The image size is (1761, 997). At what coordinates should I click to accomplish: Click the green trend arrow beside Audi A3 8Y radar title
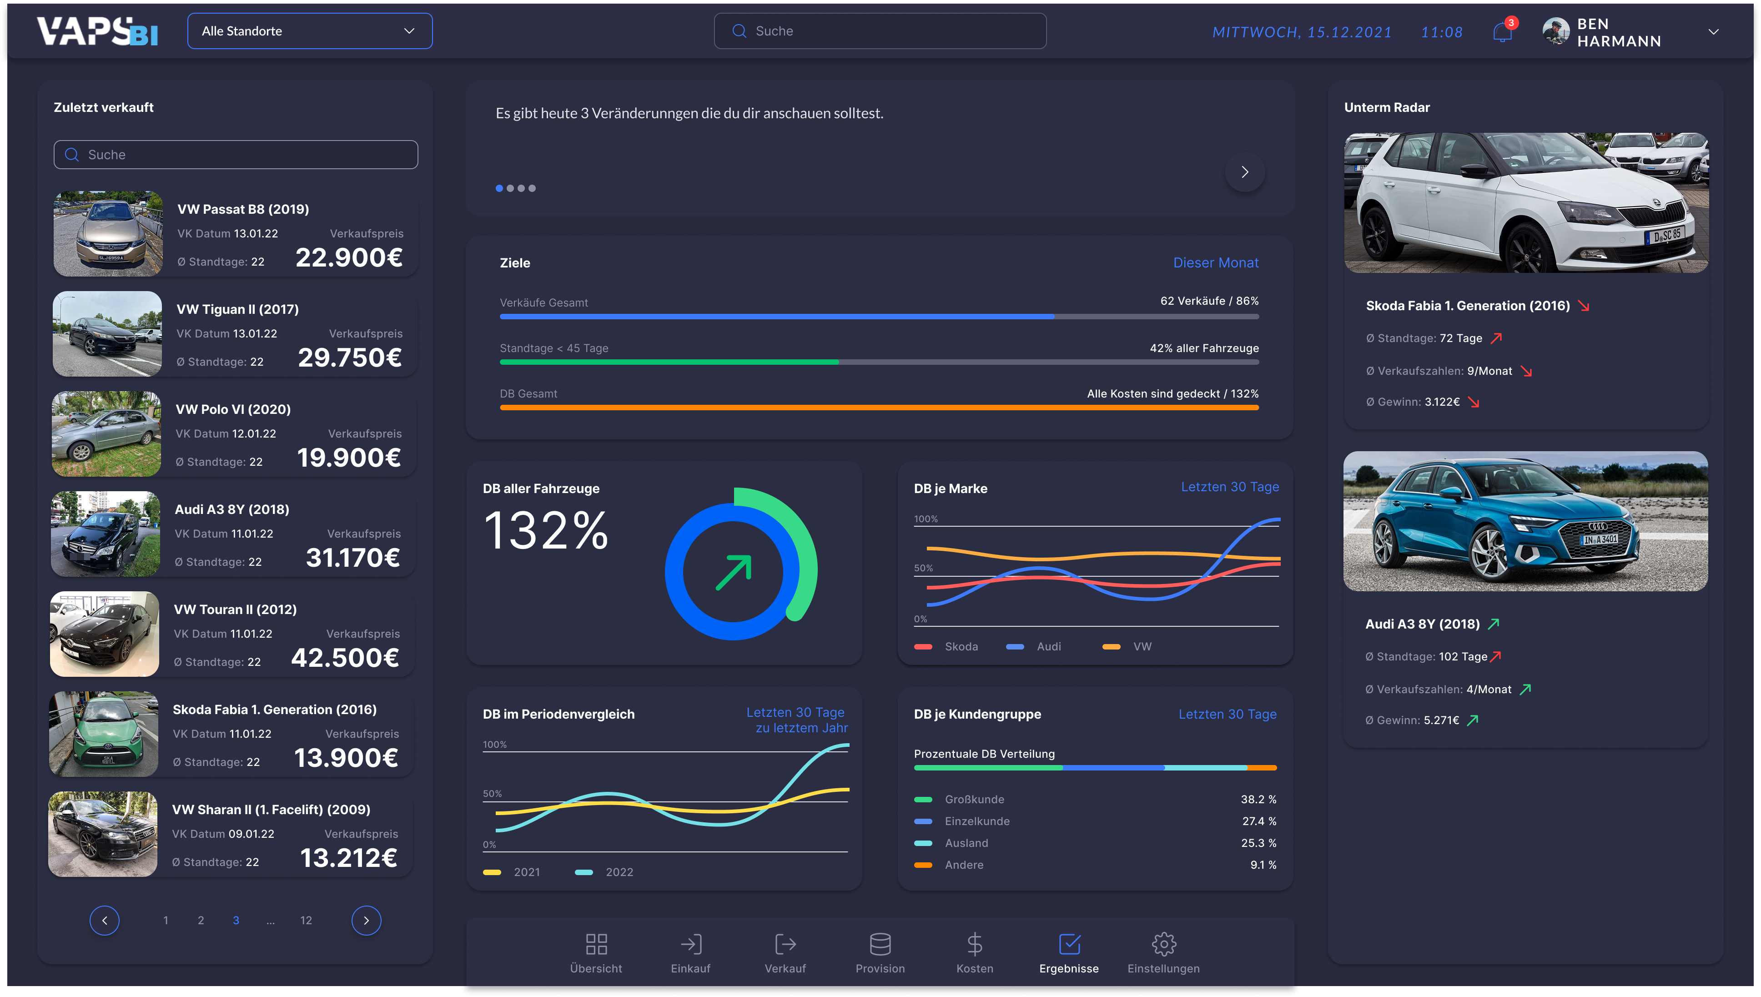tap(1493, 624)
